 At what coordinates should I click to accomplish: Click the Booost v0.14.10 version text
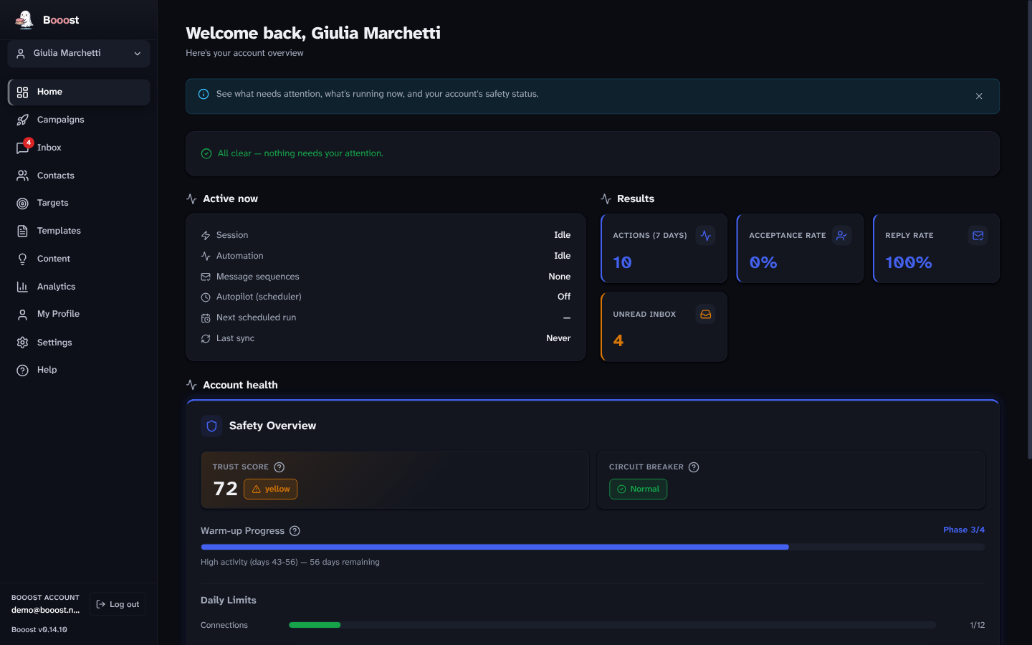39,629
